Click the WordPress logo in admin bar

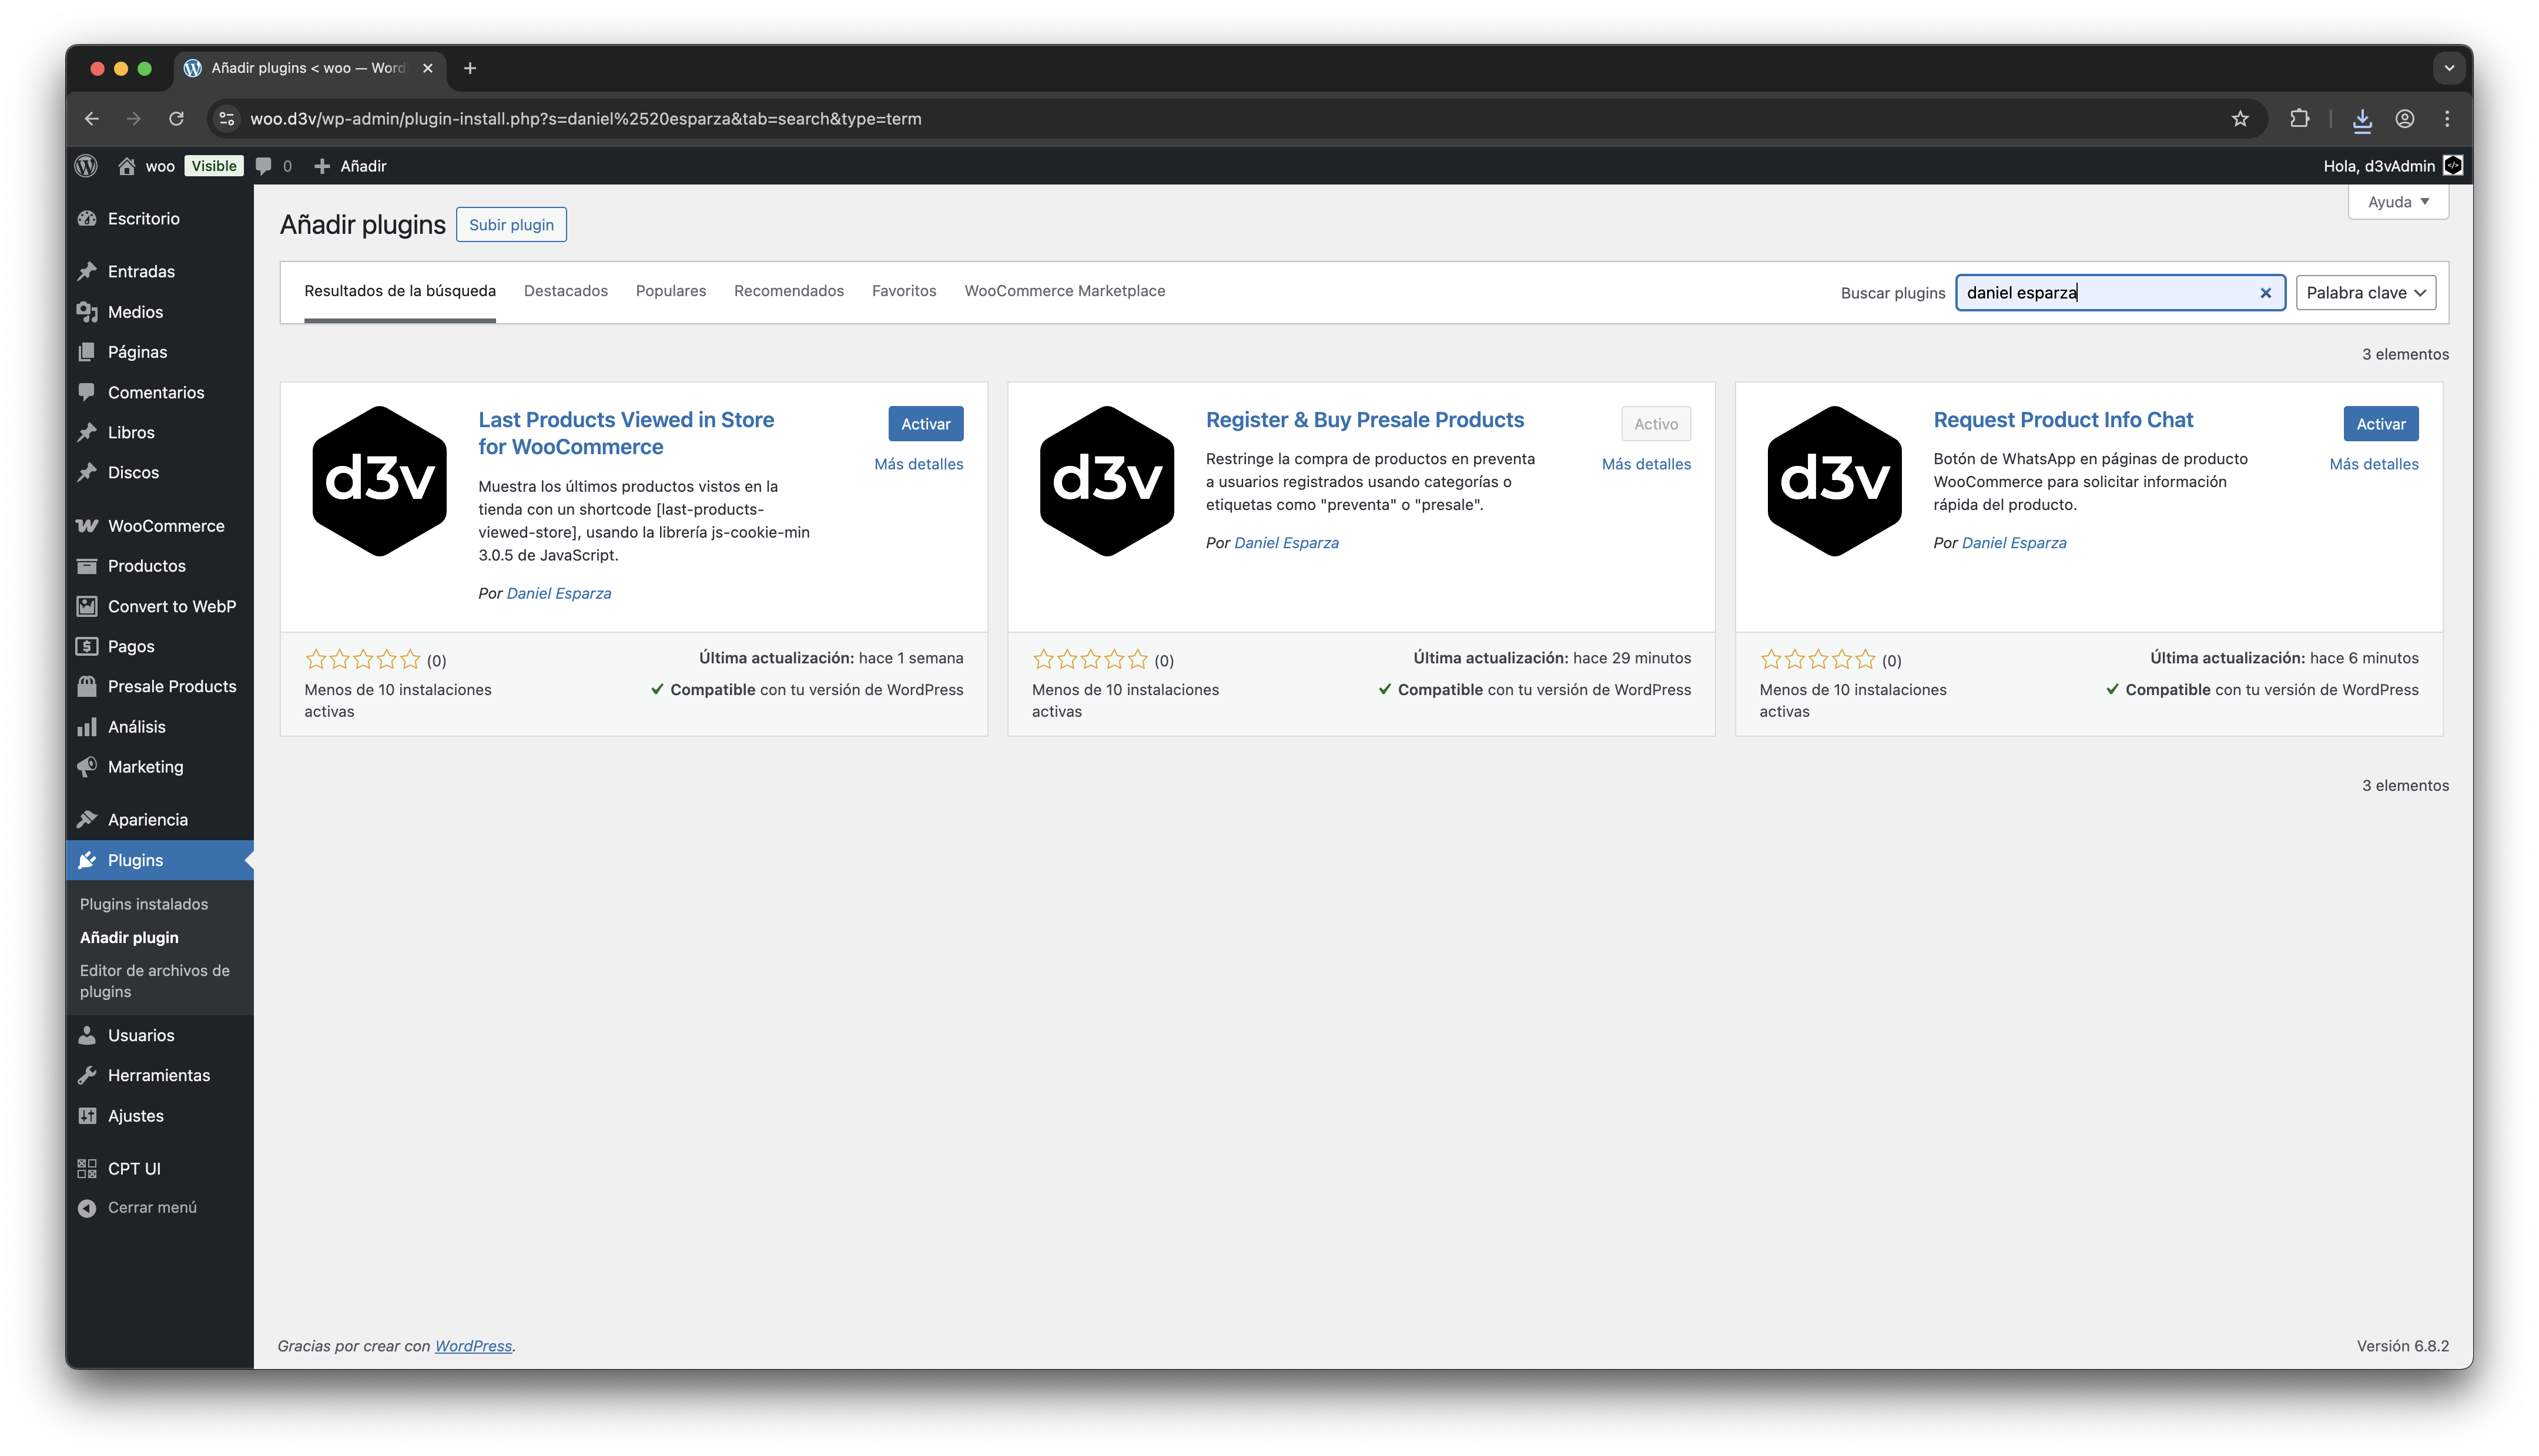coord(86,166)
